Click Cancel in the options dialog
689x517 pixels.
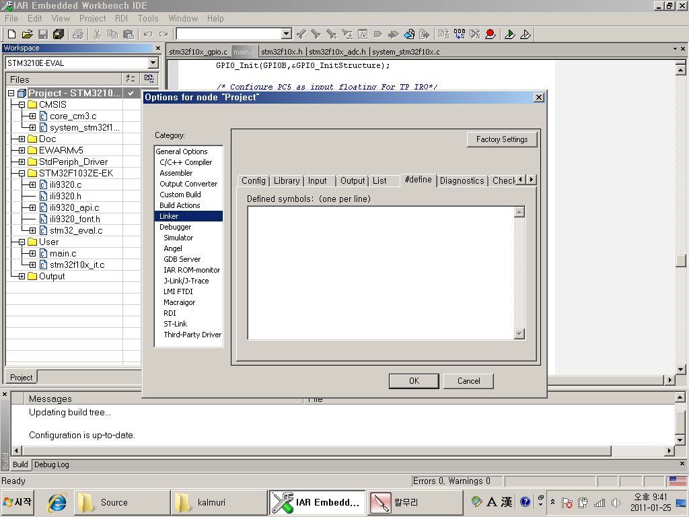coord(468,381)
